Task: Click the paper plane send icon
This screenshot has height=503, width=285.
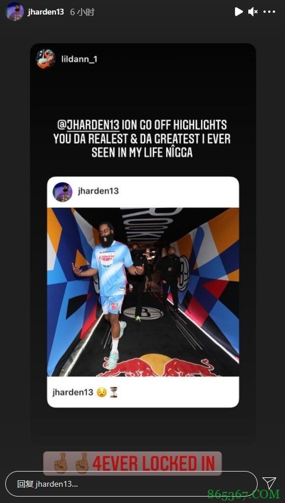Action: 269,483
